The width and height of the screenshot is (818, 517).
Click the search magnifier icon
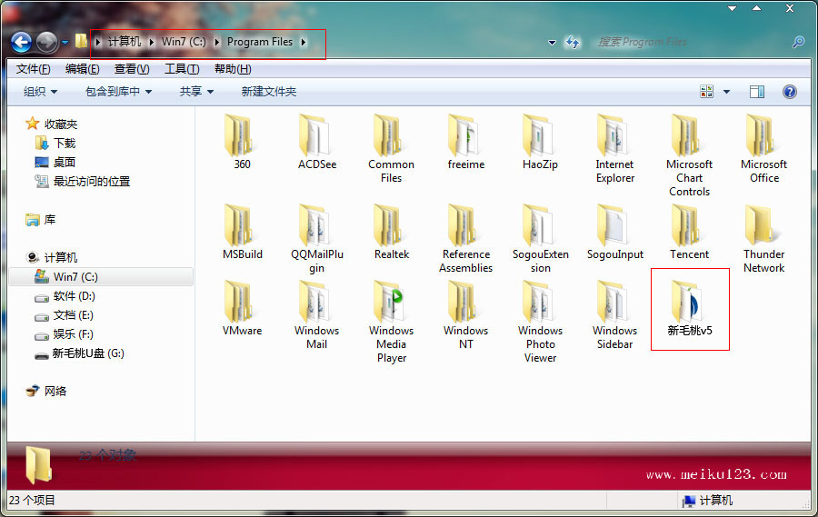(798, 42)
